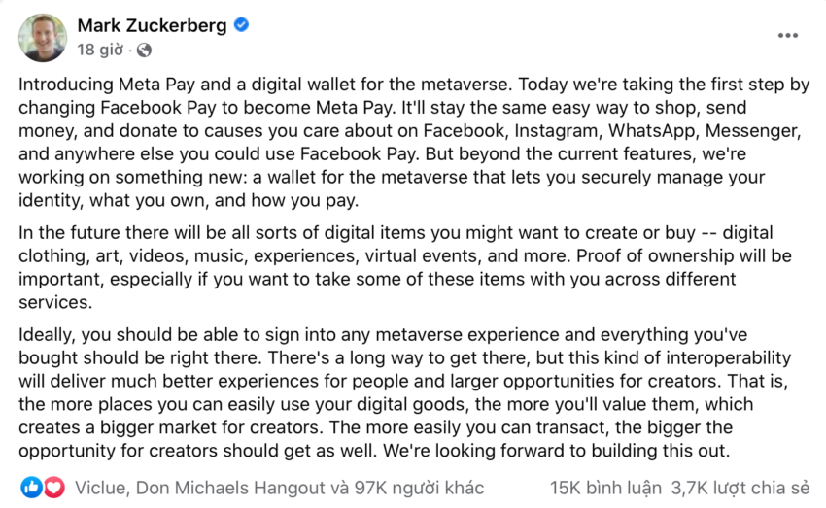Image resolution: width=826 pixels, height=508 pixels.
Task: Click the globe public audience icon
Action: pyautogui.click(x=144, y=50)
